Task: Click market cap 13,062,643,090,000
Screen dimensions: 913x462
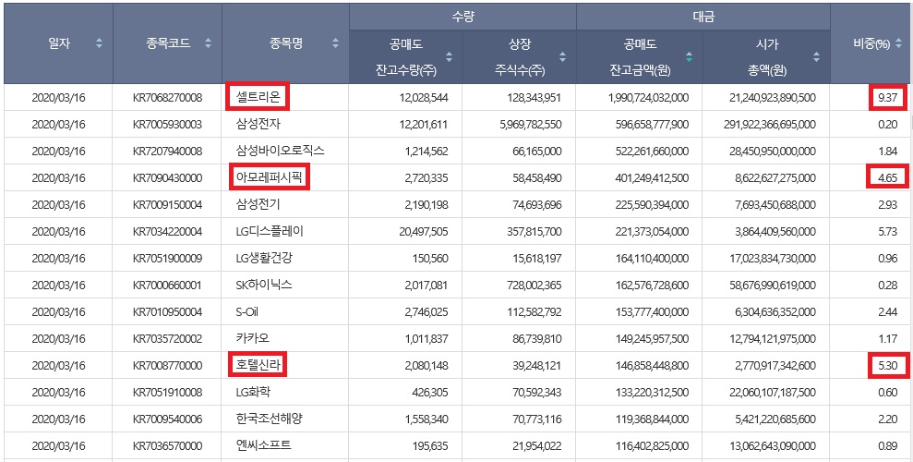Action: [x=772, y=445]
